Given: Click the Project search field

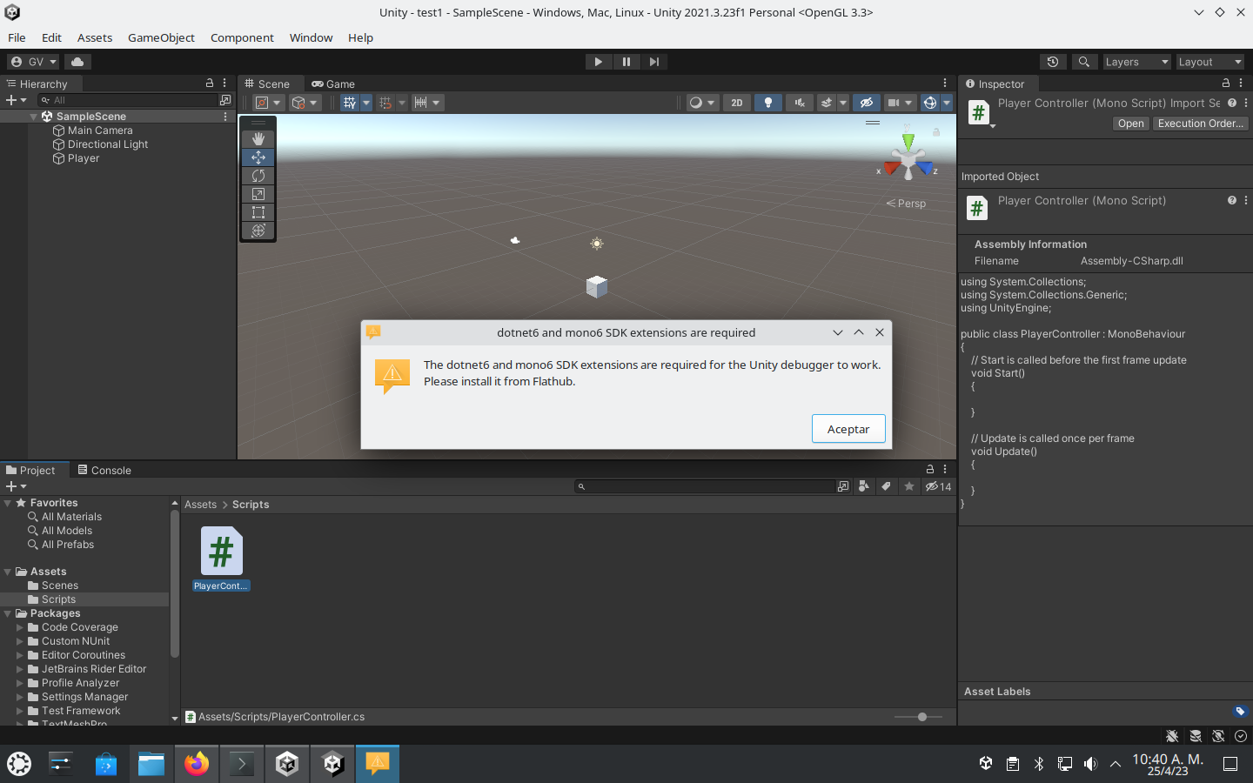Looking at the screenshot, I should click(x=704, y=486).
